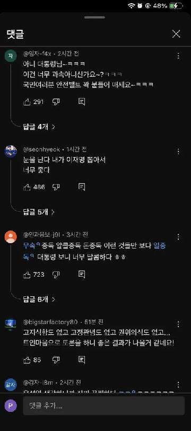The width and height of the screenshot is (191, 431).
Task: Open reply icon on @임자-f4x comment
Action: click(x=82, y=102)
